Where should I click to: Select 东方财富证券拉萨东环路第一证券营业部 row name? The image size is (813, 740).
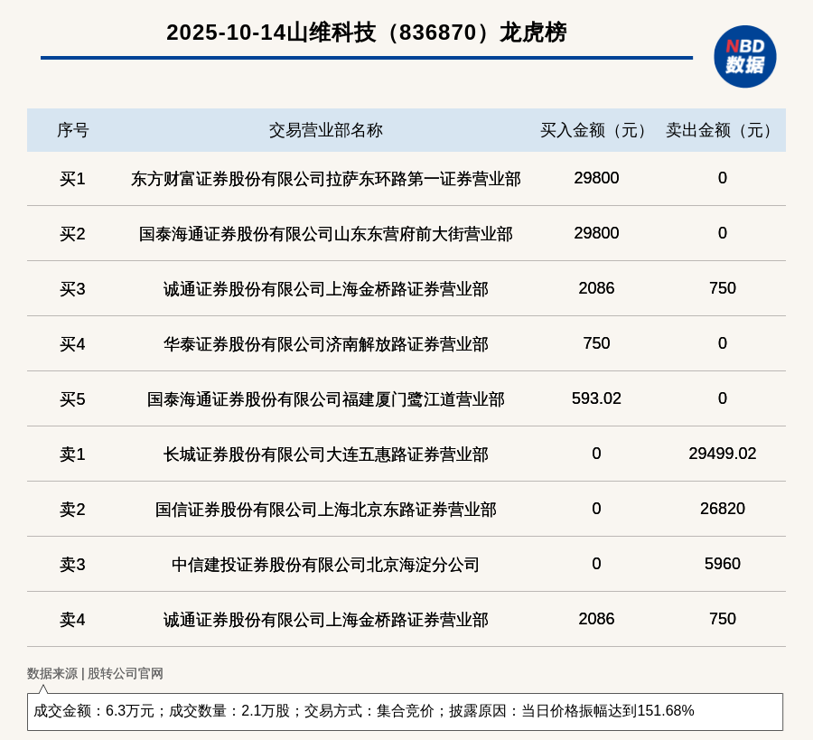[325, 179]
